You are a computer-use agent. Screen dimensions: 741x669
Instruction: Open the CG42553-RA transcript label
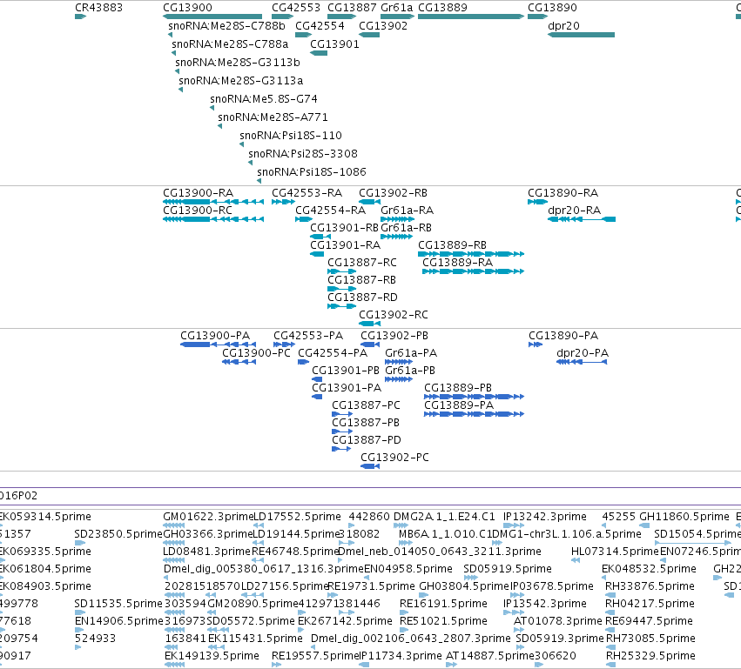307,193
